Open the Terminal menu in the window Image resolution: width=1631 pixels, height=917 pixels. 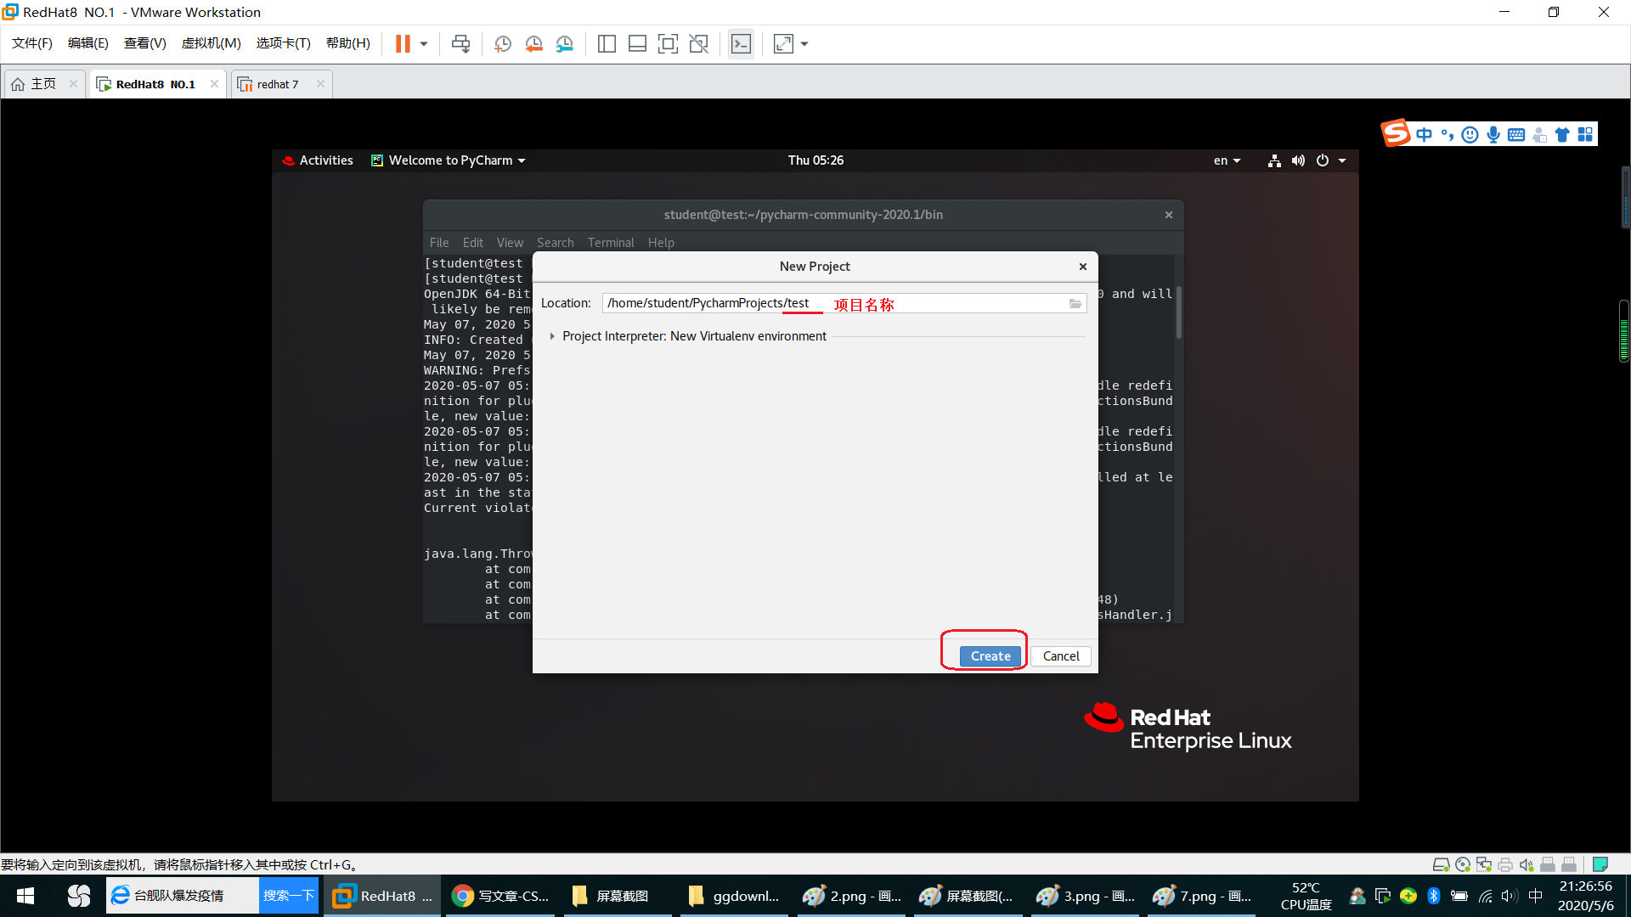tap(611, 243)
